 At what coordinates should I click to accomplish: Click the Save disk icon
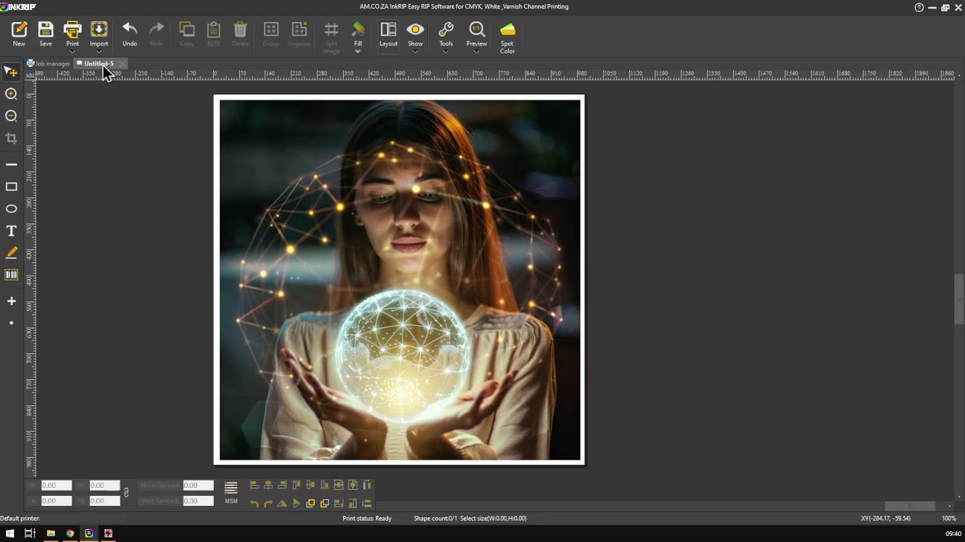(46, 34)
